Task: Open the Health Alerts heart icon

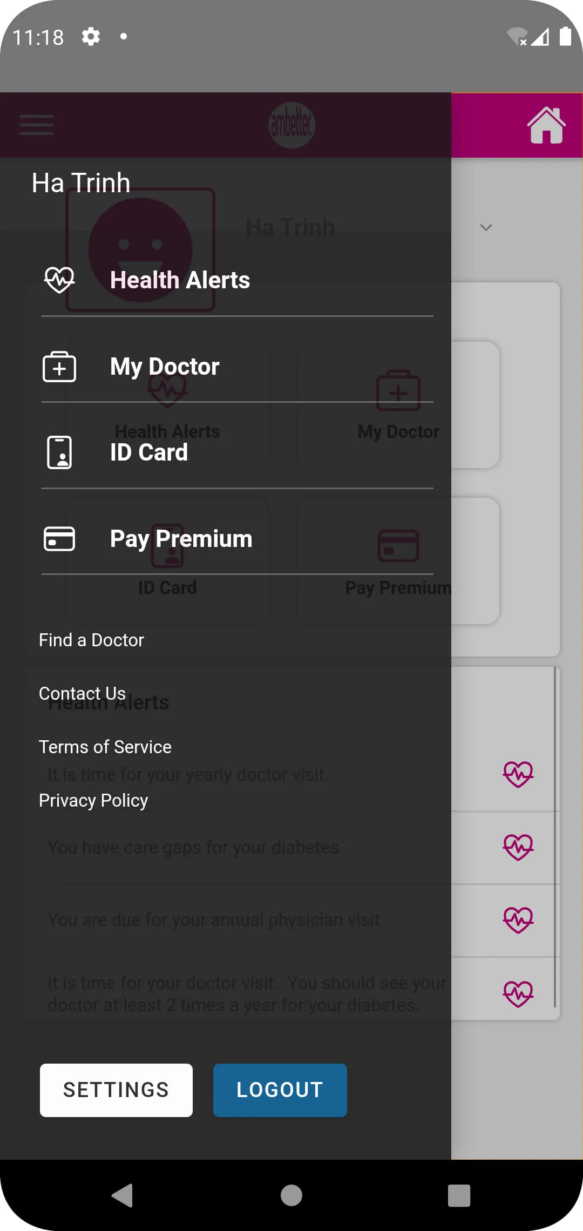Action: (59, 279)
